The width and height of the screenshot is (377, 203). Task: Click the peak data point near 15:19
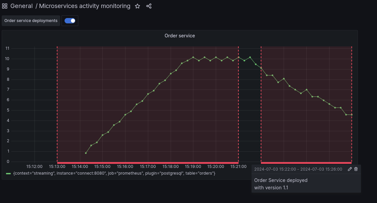click(x=193, y=57)
